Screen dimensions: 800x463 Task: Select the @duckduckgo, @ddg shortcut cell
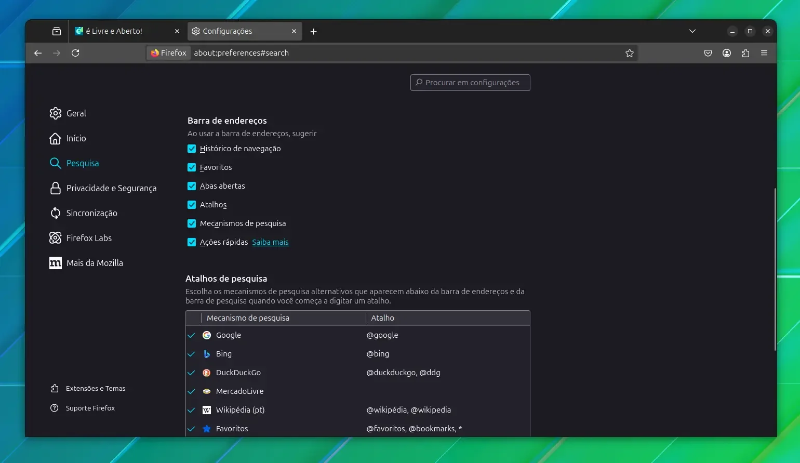tap(403, 373)
